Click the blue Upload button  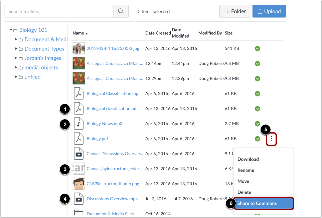pyautogui.click(x=269, y=11)
